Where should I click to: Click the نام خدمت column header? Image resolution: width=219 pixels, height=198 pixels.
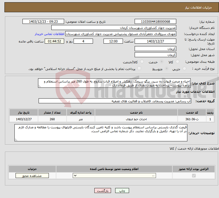click(136, 112)
